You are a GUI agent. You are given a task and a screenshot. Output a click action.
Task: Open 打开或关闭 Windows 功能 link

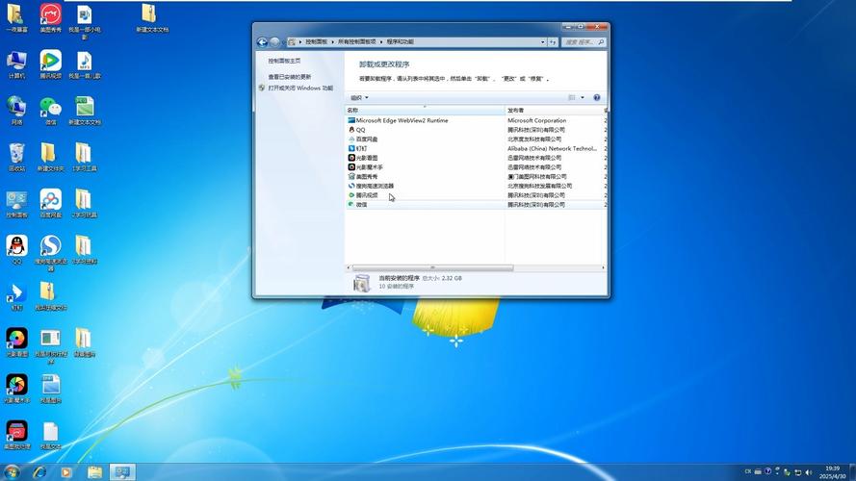click(x=300, y=88)
